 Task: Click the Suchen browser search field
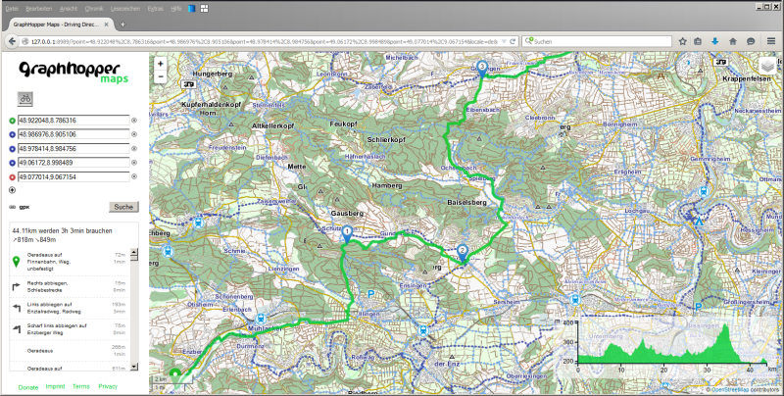pos(597,41)
